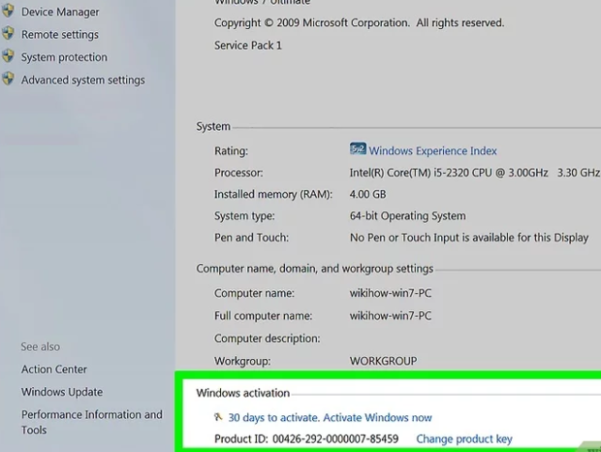Viewport: 601px width, 452px height.
Task: Click the 5.2 rating score badge
Action: pos(358,148)
